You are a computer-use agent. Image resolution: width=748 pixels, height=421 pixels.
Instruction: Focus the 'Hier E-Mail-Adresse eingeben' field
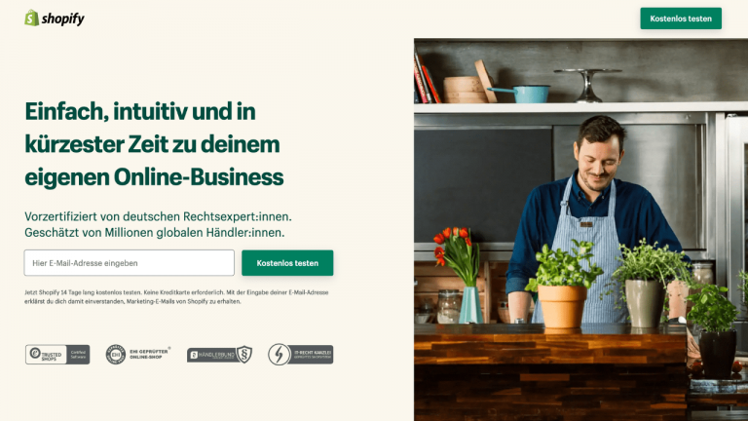(x=130, y=263)
